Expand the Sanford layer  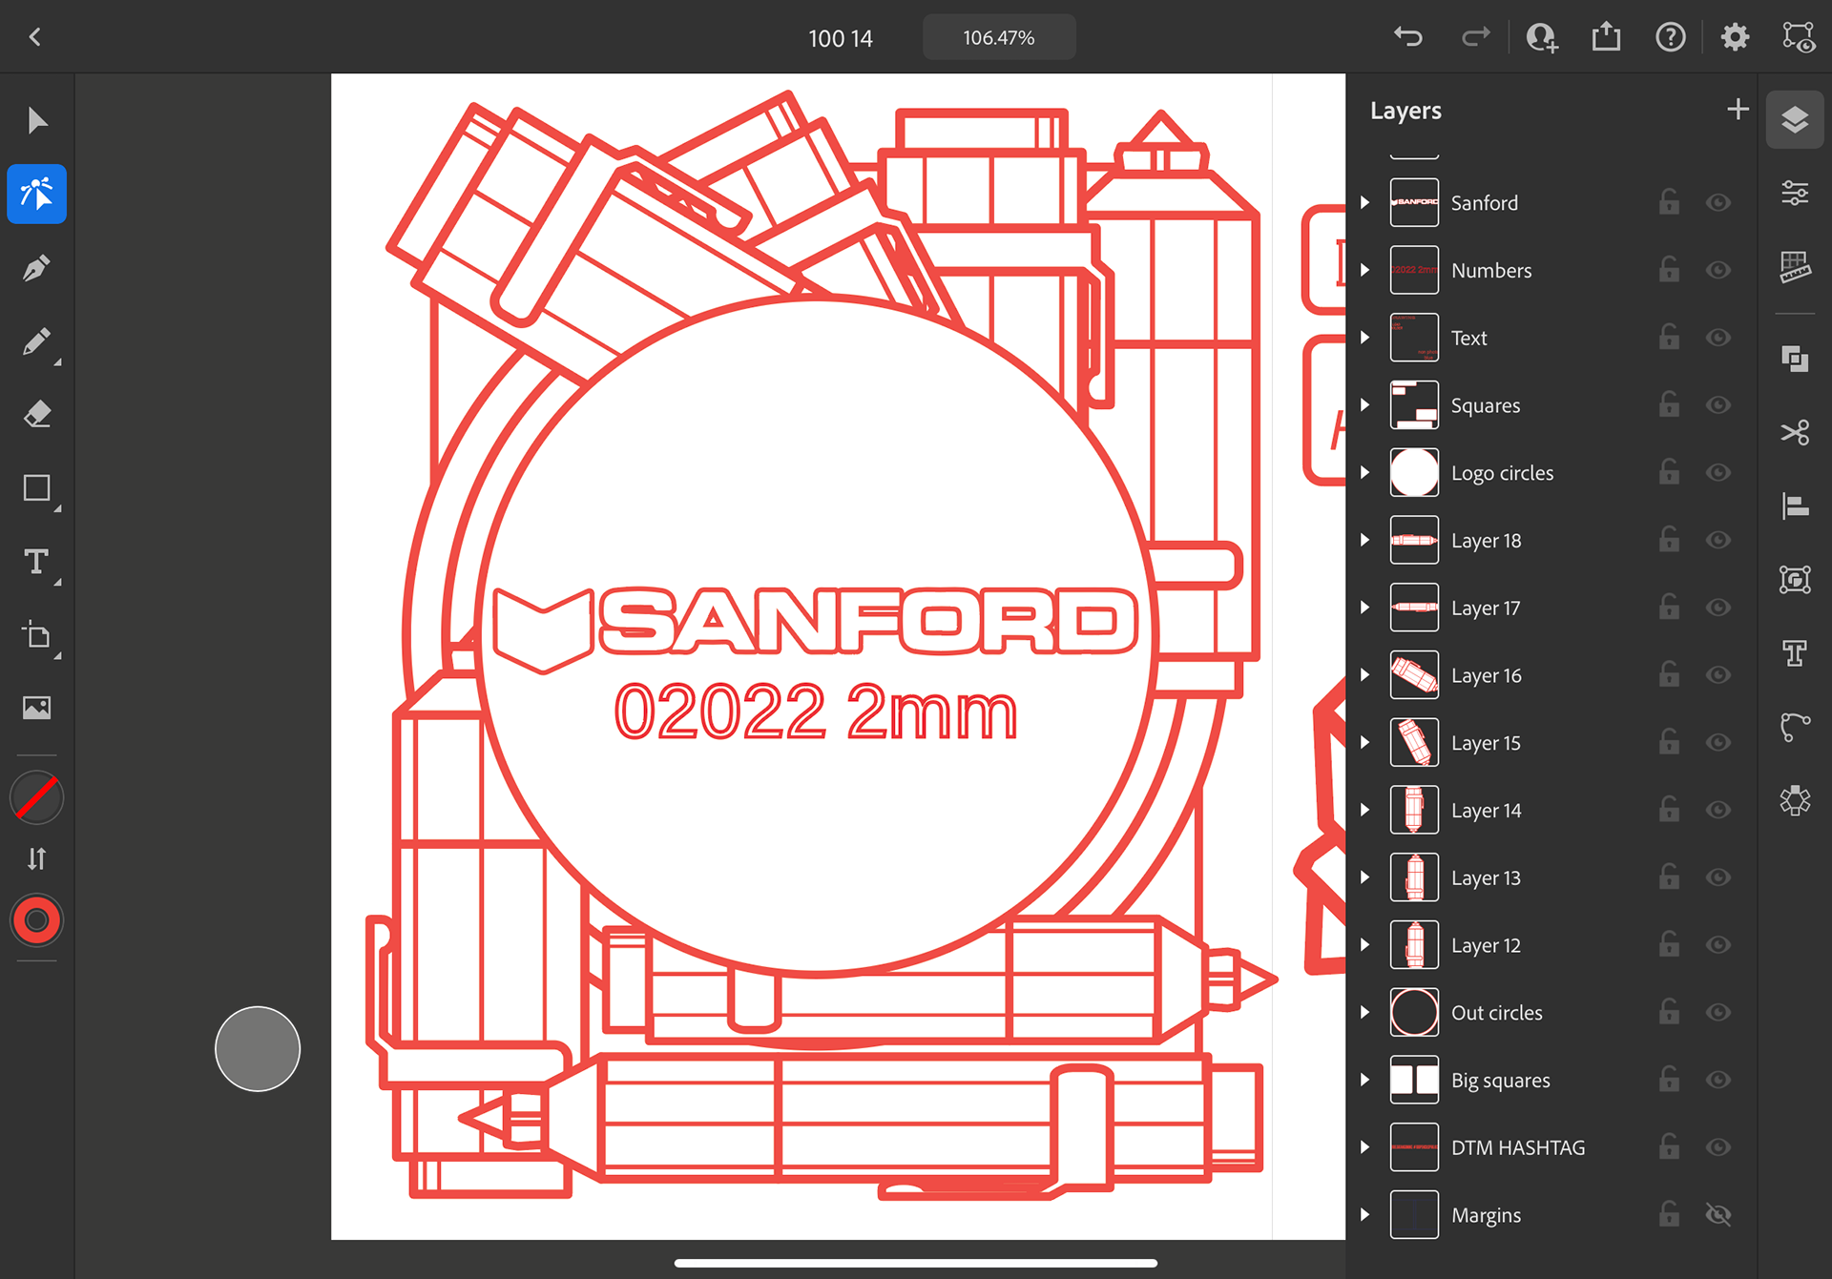pyautogui.click(x=1365, y=202)
